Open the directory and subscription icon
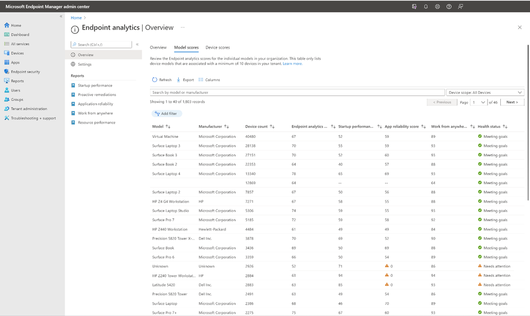This screenshot has width=530, height=316. coord(414,6)
